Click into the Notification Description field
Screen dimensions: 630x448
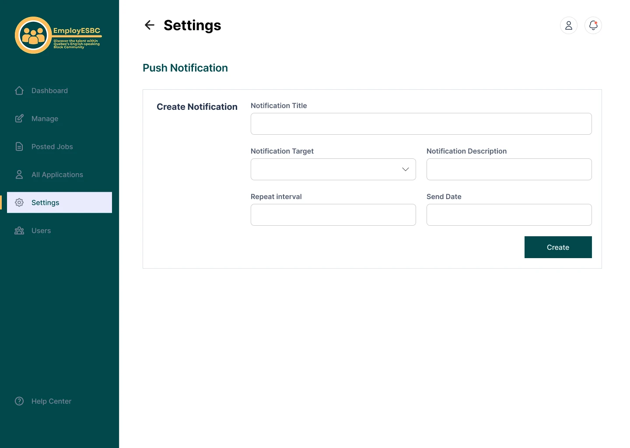(x=509, y=169)
